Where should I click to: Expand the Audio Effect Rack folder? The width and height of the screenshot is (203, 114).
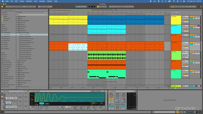17,21
